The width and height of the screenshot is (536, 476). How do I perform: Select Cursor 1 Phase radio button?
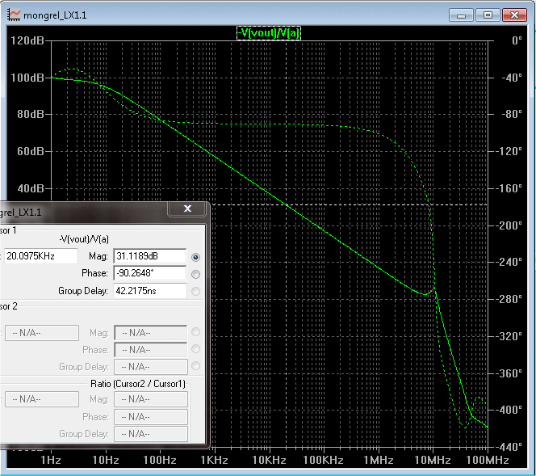[x=195, y=274]
